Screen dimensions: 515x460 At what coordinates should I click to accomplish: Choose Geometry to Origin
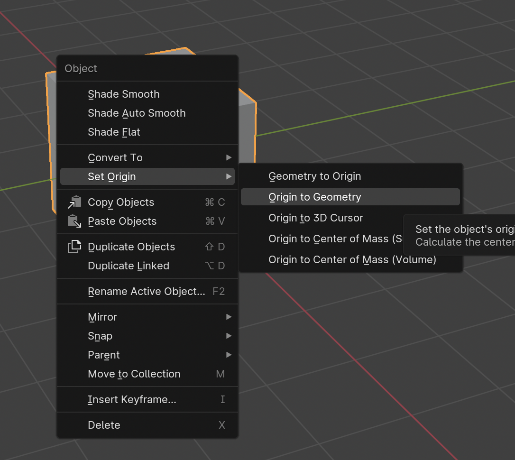point(315,176)
